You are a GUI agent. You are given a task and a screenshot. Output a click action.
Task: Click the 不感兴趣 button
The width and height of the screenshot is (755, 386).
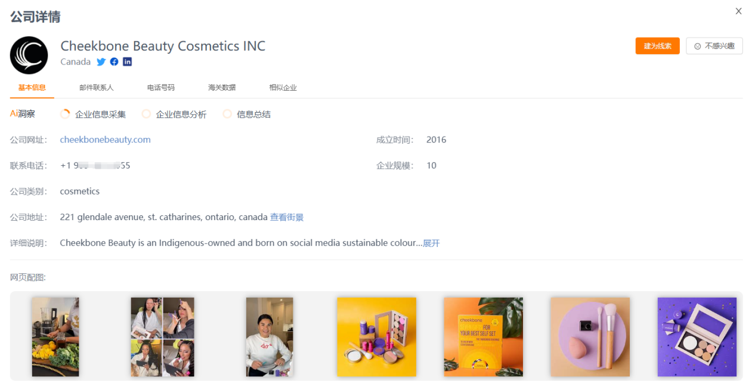[714, 46]
